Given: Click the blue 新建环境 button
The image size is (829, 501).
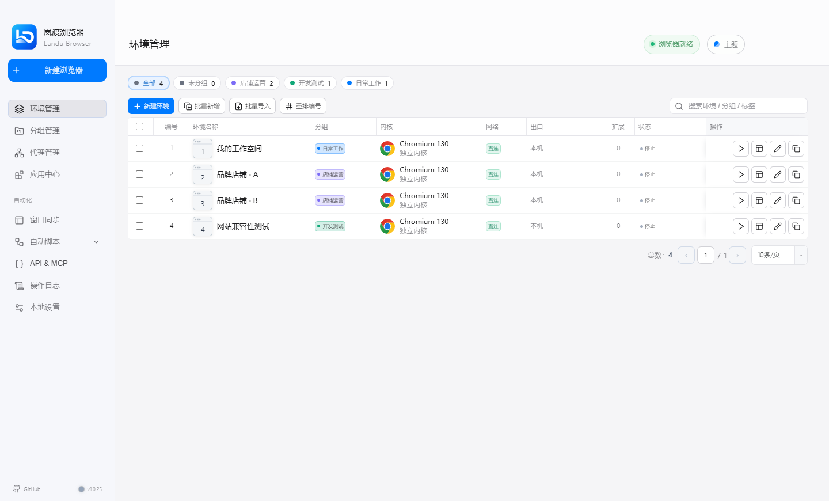Looking at the screenshot, I should coord(151,106).
